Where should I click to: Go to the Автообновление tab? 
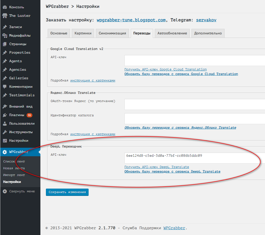[x=172, y=33]
